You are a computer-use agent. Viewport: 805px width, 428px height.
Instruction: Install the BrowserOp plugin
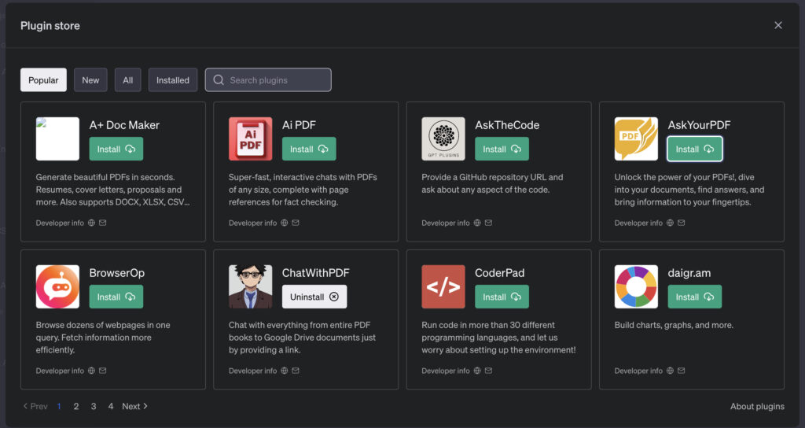tap(116, 297)
